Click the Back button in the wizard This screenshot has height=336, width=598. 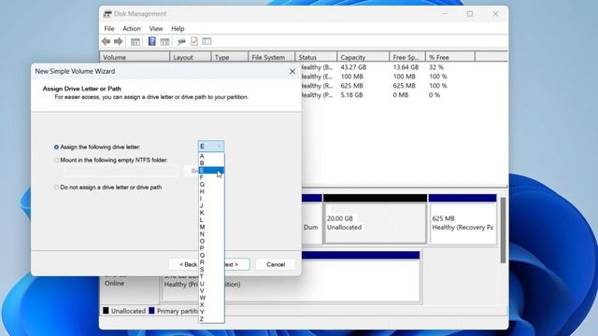pyautogui.click(x=184, y=264)
